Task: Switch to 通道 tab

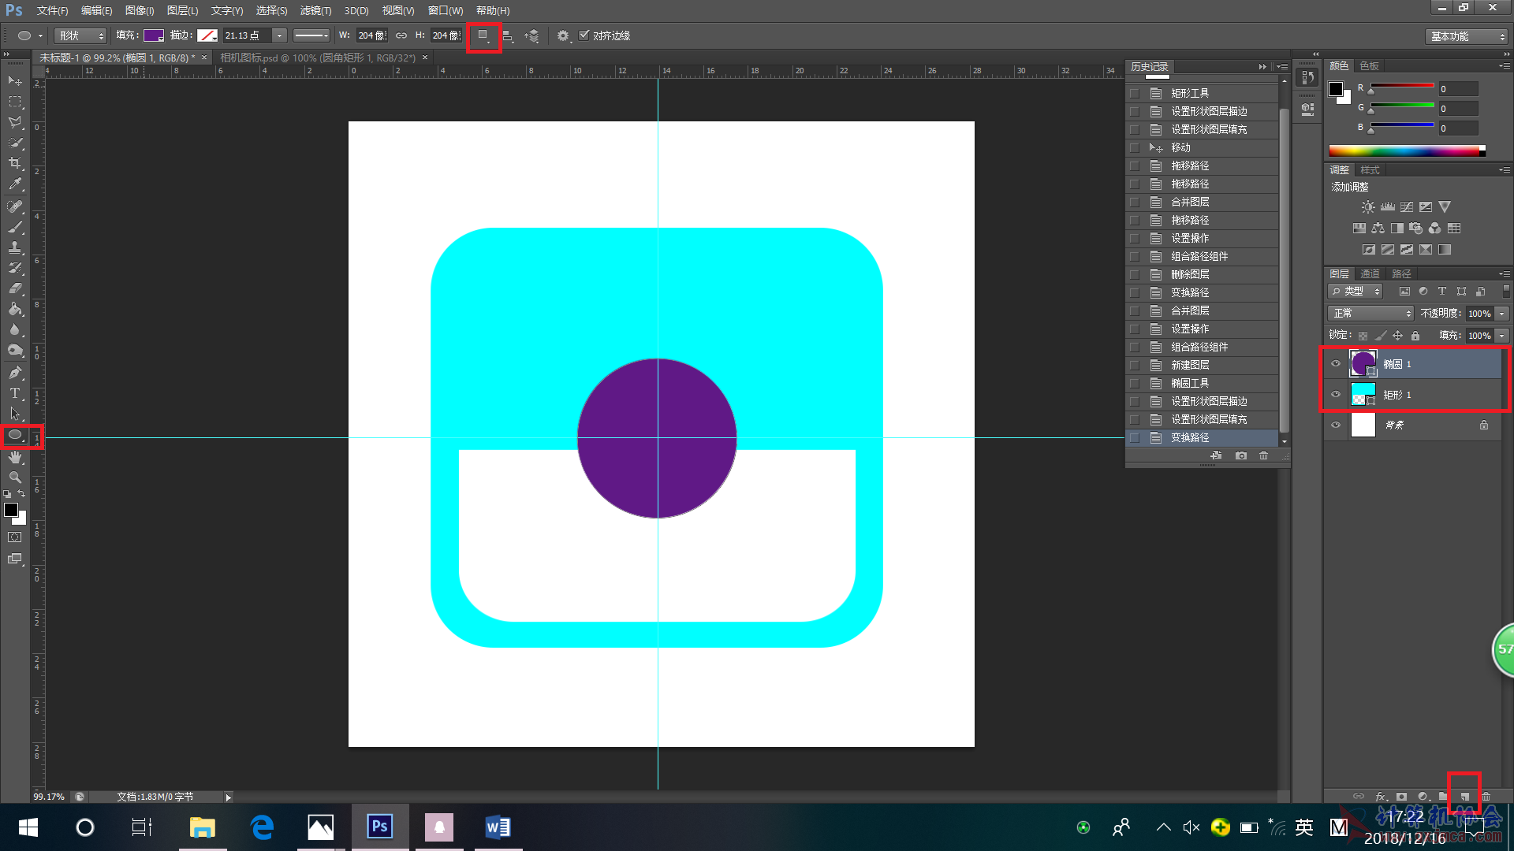Action: click(1370, 273)
